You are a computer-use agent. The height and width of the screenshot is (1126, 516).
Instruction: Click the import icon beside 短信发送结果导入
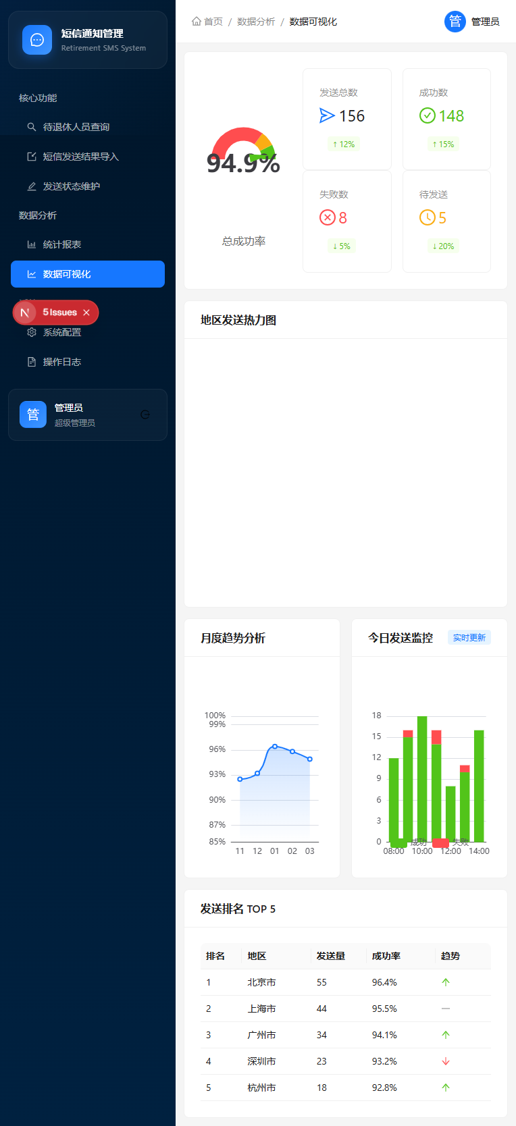point(32,157)
